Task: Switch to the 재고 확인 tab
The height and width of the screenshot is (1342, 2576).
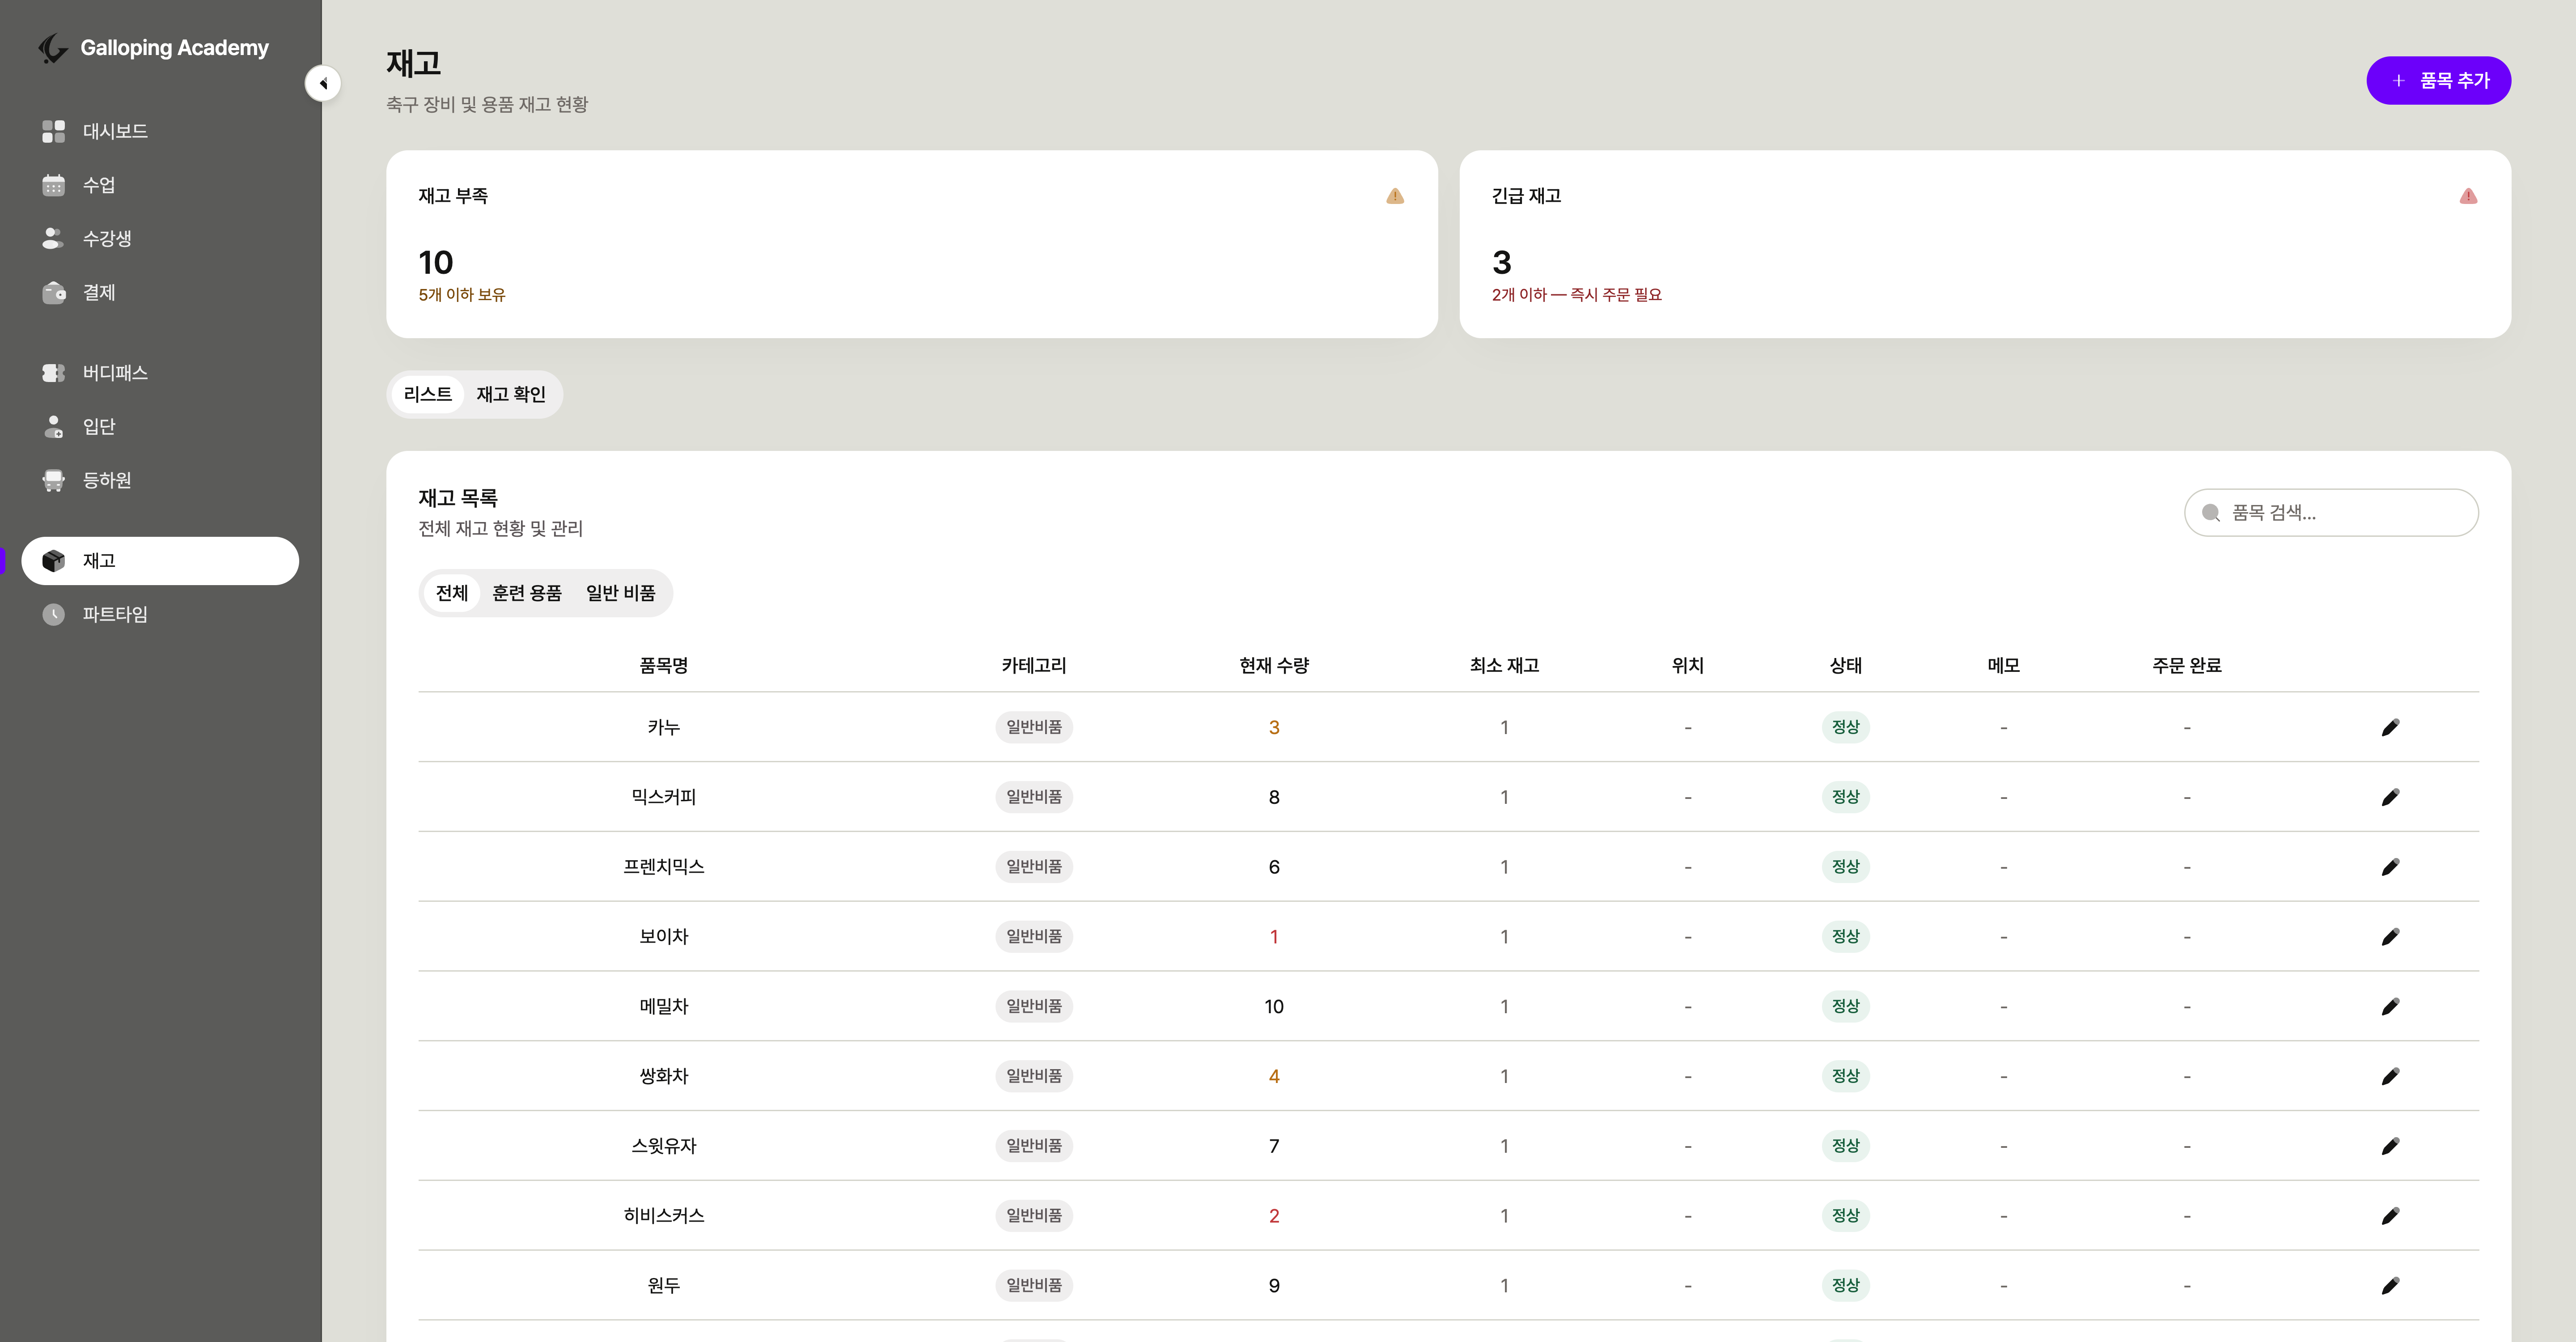Action: [511, 394]
